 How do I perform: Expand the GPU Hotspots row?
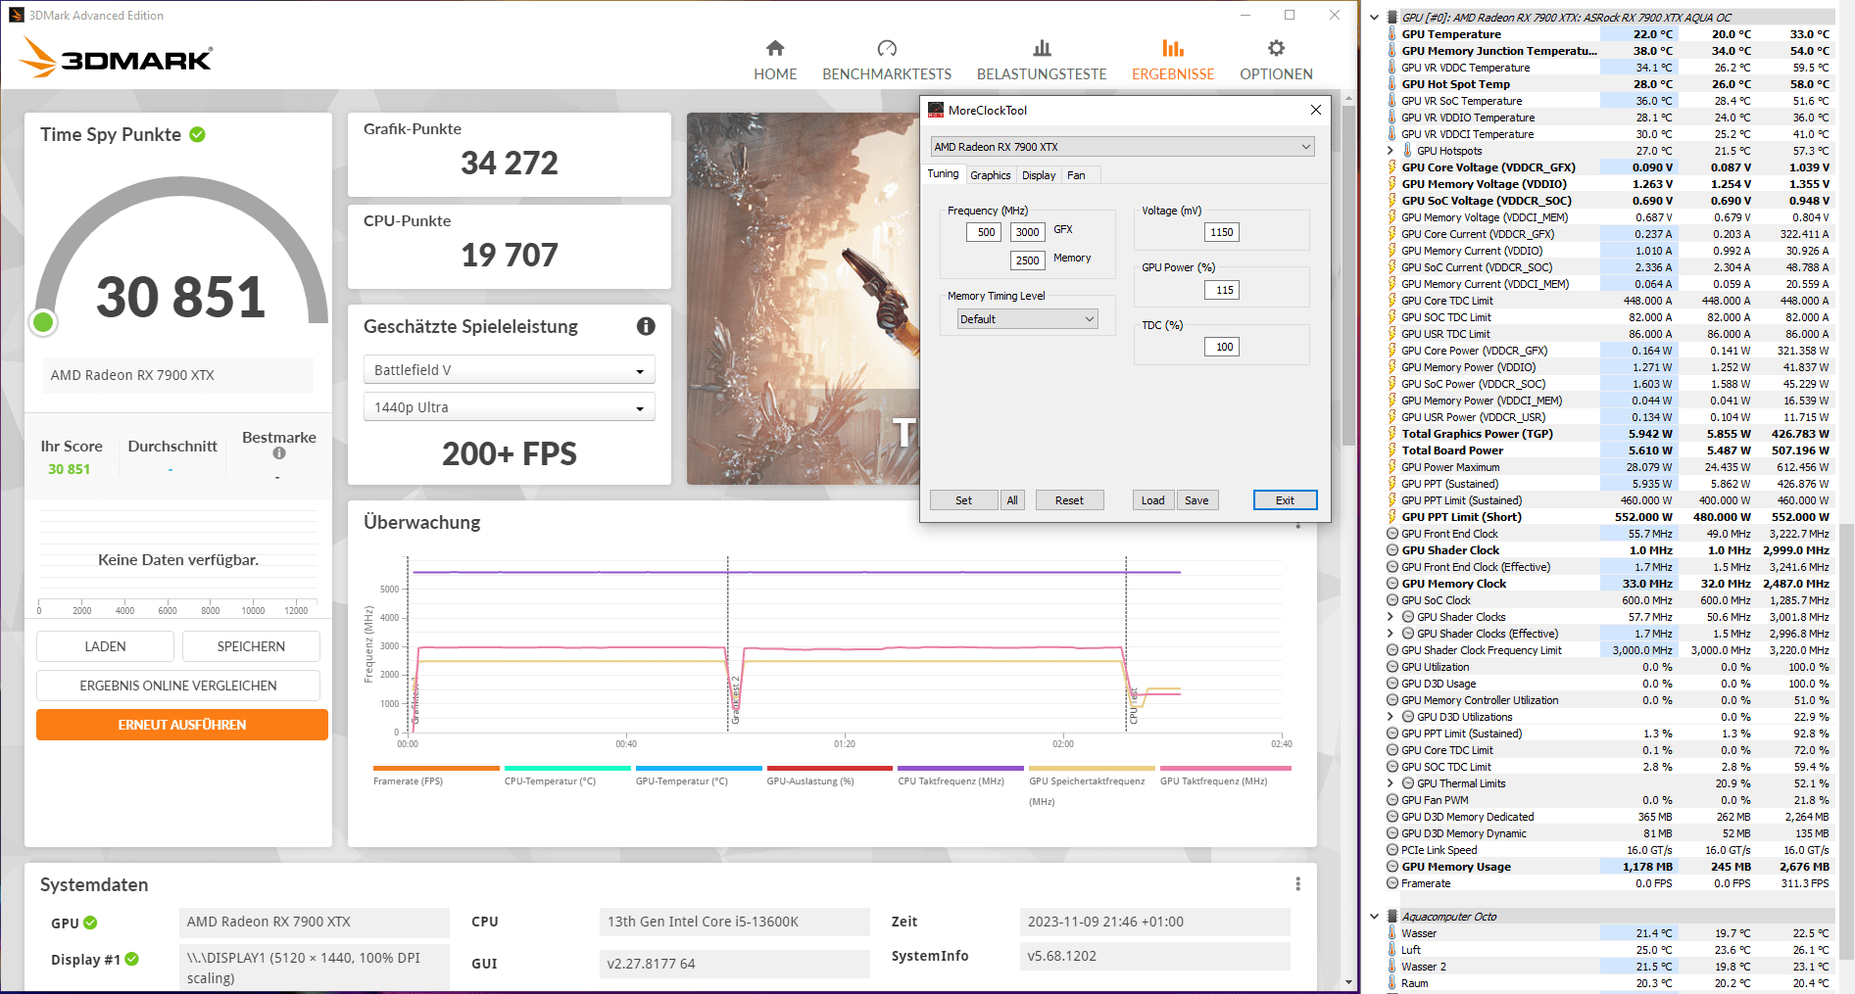coord(1390,151)
